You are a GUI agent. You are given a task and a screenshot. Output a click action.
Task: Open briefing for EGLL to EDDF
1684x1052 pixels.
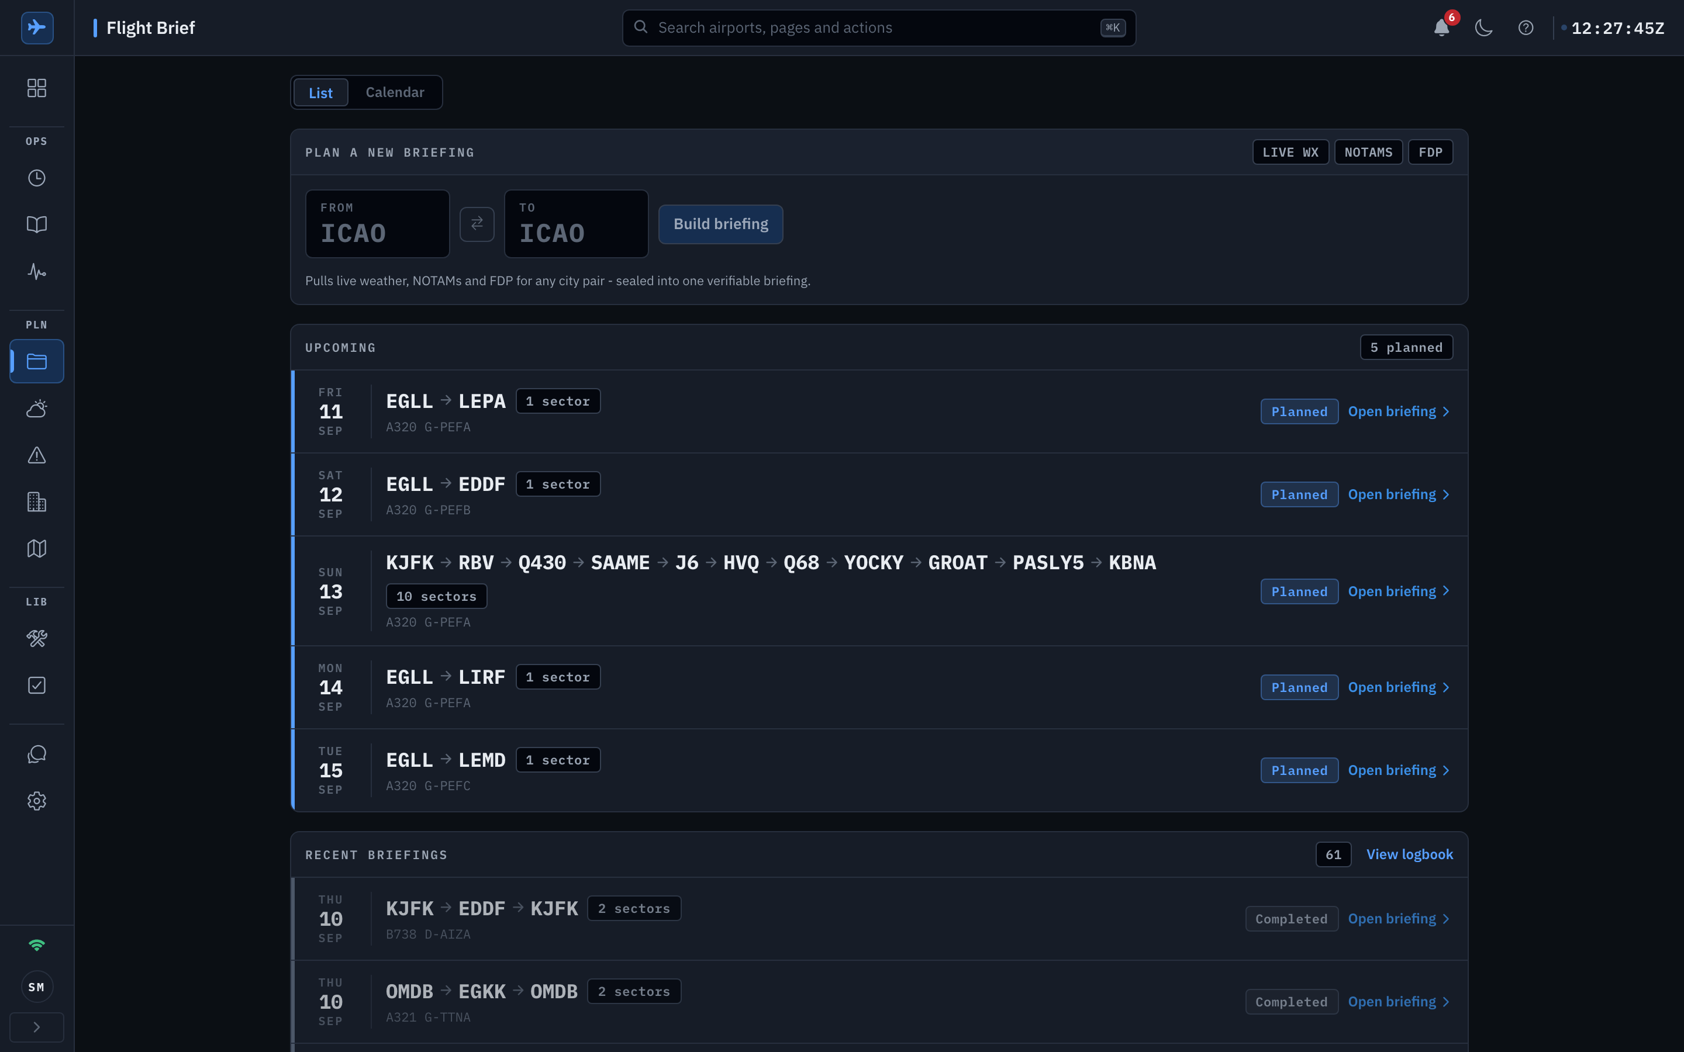(x=1399, y=494)
